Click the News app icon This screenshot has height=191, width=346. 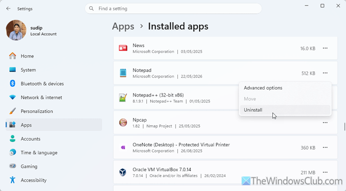click(x=123, y=48)
